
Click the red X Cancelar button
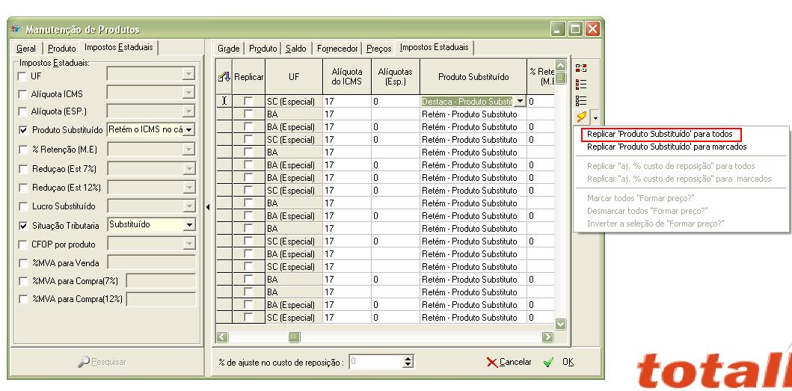click(509, 362)
